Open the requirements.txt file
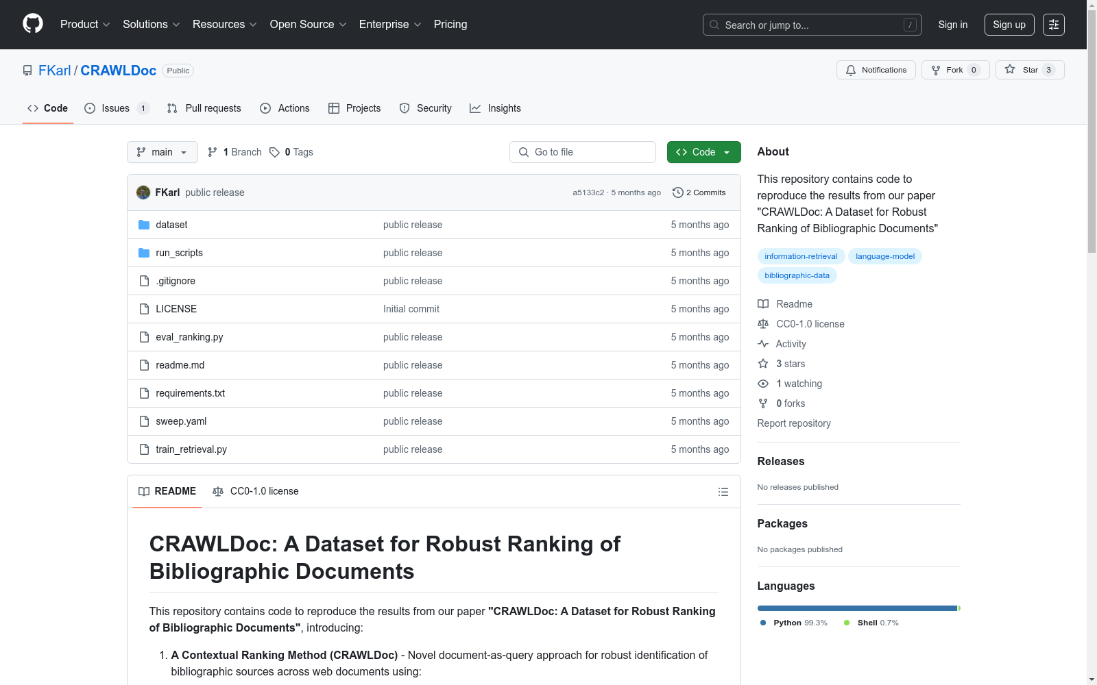This screenshot has height=685, width=1097. (x=190, y=393)
